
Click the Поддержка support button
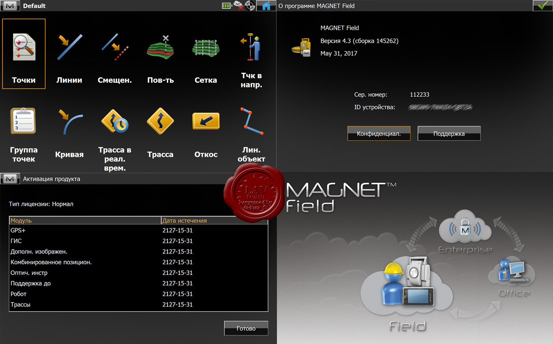[449, 133]
